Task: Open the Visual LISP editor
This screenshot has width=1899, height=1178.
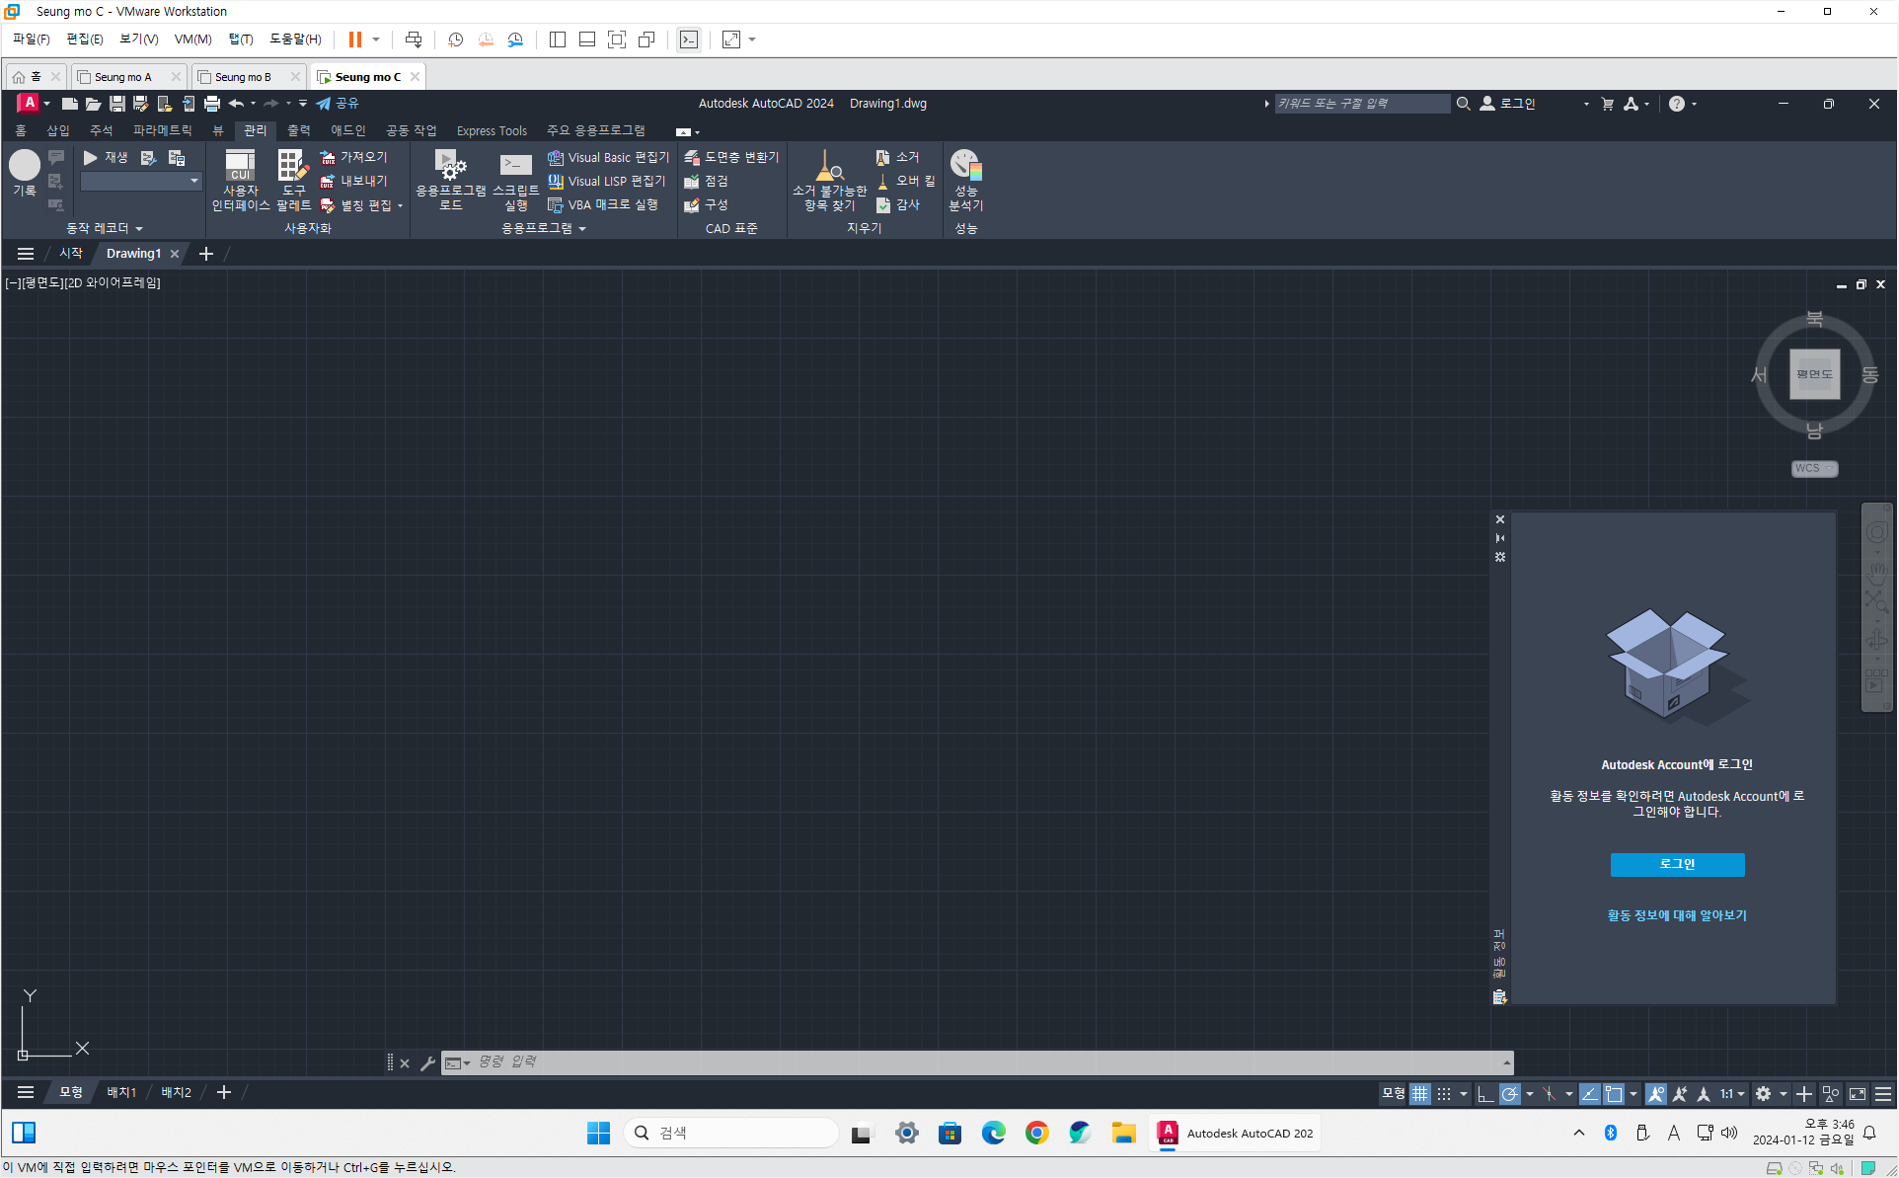Action: 607,181
